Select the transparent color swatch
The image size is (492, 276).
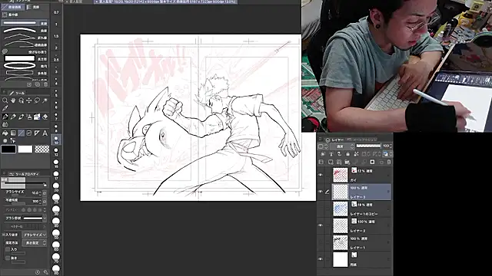click(x=42, y=149)
